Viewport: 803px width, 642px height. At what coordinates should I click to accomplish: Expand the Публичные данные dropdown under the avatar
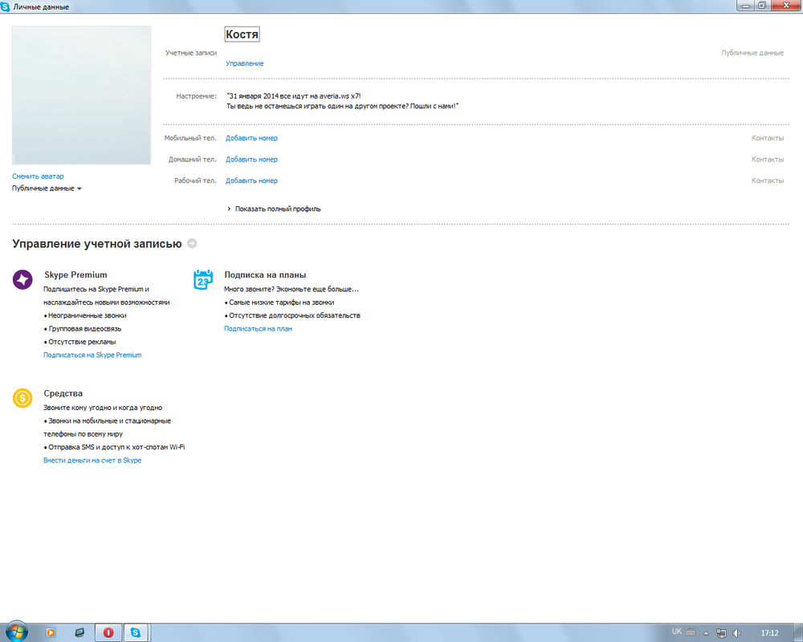47,189
